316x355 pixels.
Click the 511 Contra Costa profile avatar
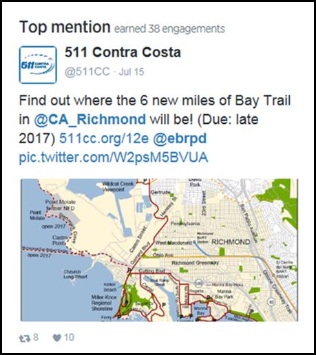point(38,65)
